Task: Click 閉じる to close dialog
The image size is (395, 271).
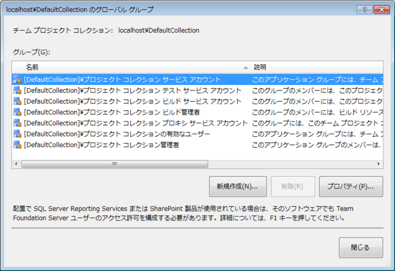Action: (360, 248)
